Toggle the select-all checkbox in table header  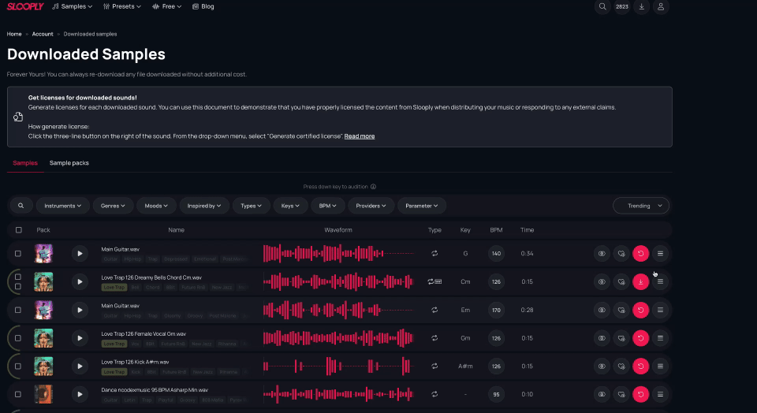[18, 230]
